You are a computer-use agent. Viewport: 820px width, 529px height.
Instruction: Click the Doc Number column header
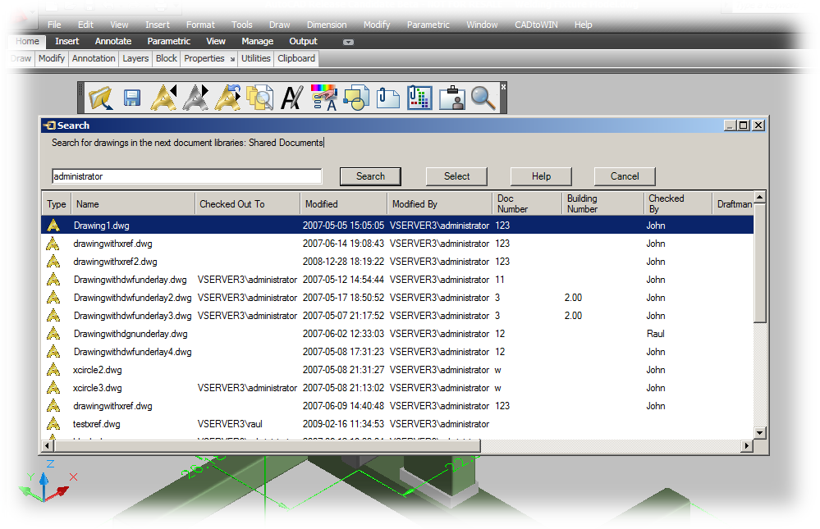[x=527, y=204]
